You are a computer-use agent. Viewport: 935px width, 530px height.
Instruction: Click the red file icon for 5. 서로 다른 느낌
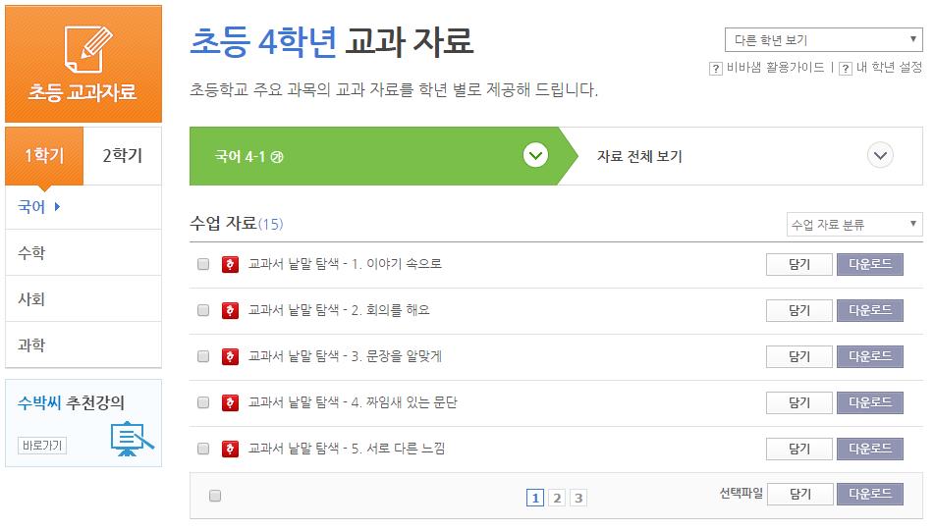pos(230,449)
